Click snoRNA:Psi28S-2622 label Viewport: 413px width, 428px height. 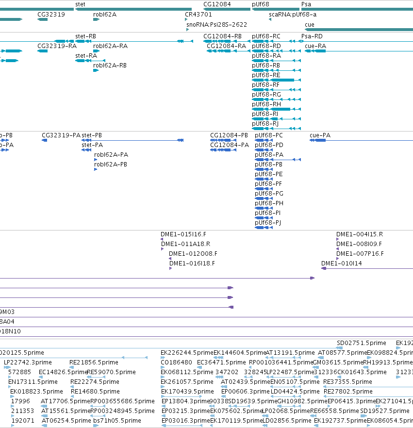coord(217,25)
